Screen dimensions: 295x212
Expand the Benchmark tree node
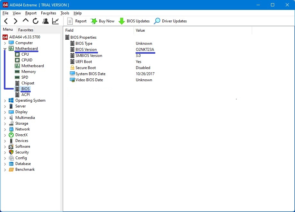[5, 169]
